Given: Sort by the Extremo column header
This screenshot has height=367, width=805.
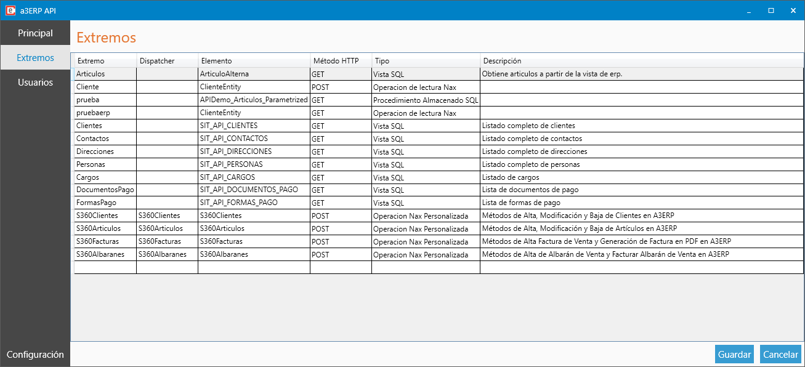Looking at the screenshot, I should pyautogui.click(x=105, y=61).
